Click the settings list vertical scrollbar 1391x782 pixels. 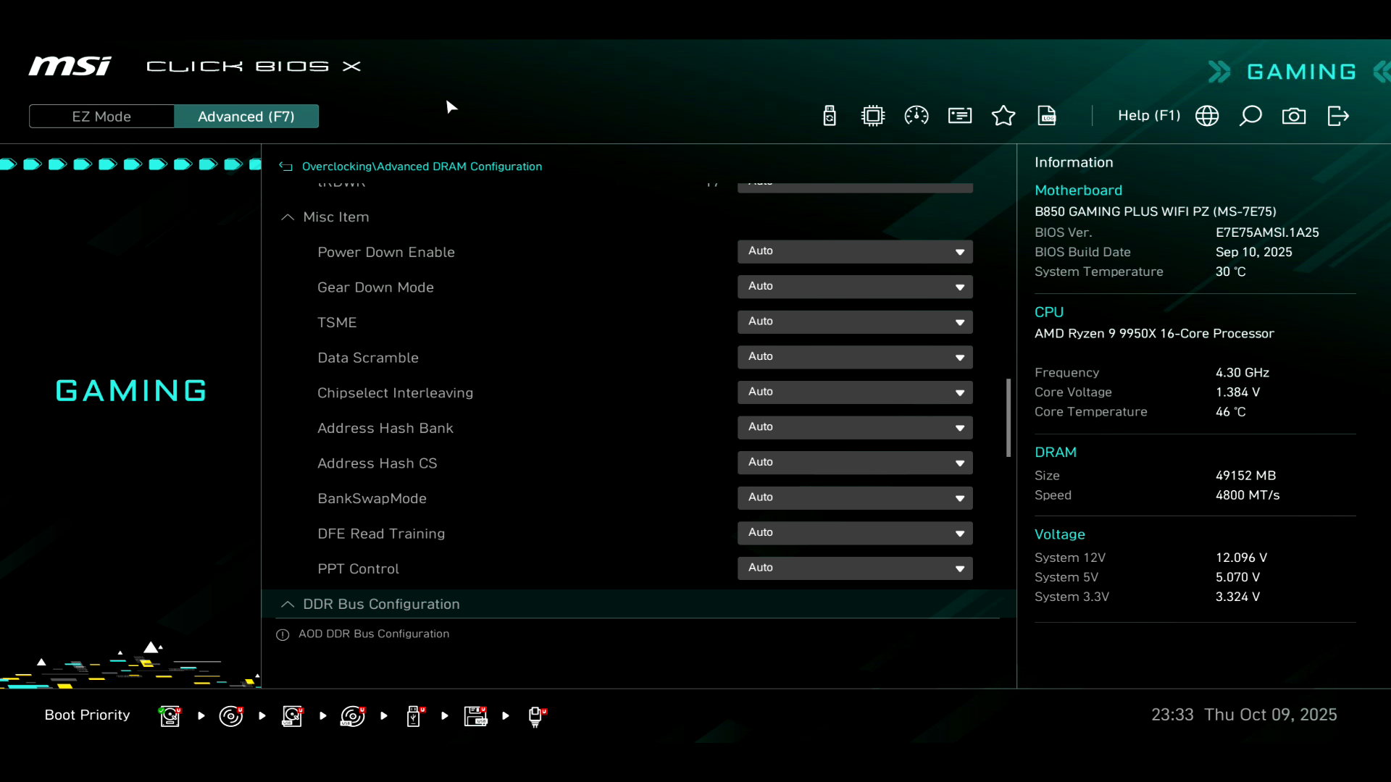point(1008,418)
